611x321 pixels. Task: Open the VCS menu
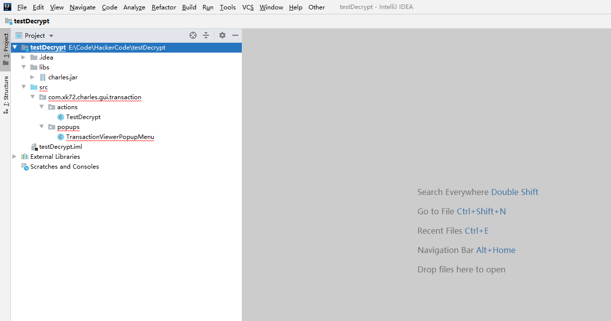coord(248,7)
